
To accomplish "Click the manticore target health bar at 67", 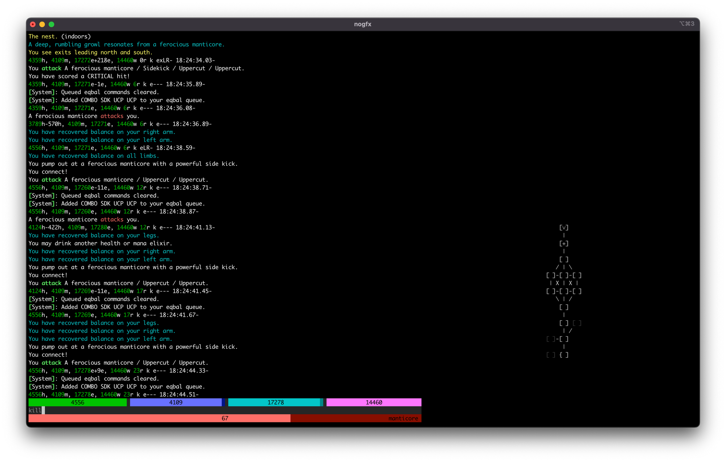I will point(225,418).
